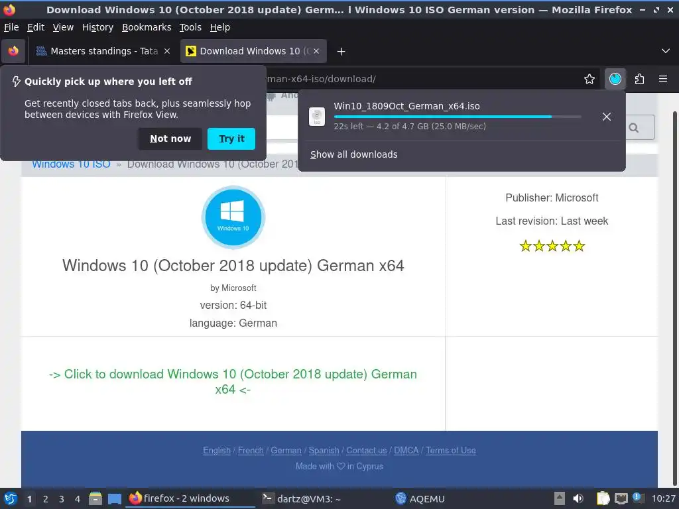Open the desktop start menu icon
The width and height of the screenshot is (679, 509).
point(10,498)
